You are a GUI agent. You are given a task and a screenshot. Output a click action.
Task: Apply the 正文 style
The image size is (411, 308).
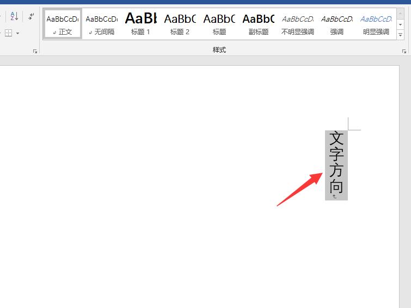click(x=63, y=24)
